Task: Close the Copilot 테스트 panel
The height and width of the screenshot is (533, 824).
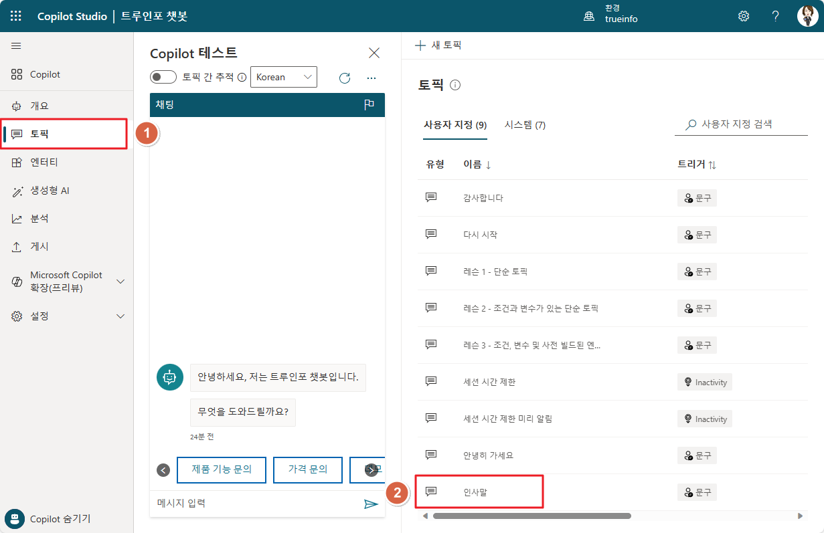Action: point(374,53)
